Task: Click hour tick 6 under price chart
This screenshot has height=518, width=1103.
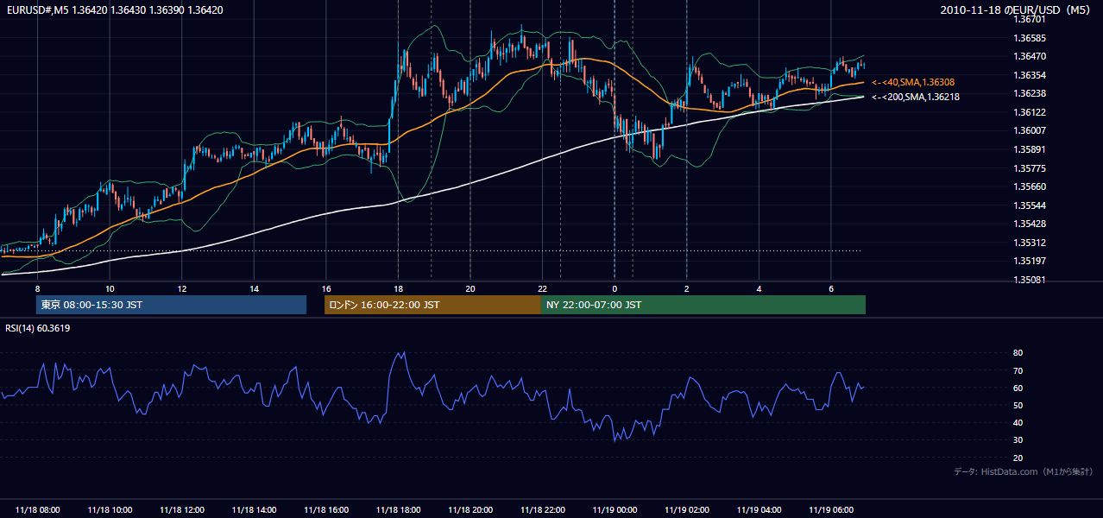Action: click(830, 288)
